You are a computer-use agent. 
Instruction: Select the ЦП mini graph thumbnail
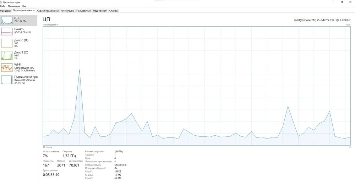pos(7,20)
